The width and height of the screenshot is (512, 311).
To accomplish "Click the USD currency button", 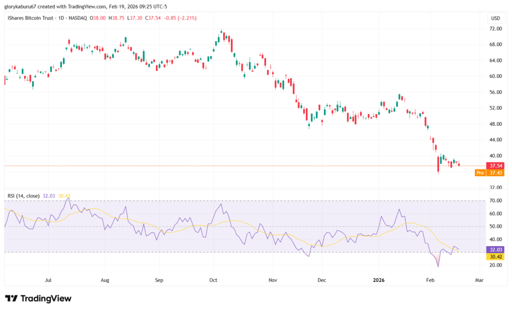I will [495, 18].
